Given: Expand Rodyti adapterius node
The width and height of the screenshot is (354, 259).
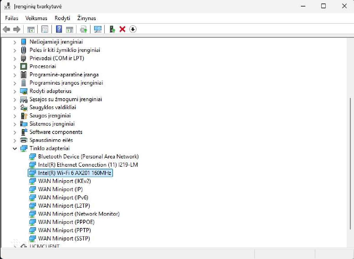Looking at the screenshot, I should tap(15, 91).
